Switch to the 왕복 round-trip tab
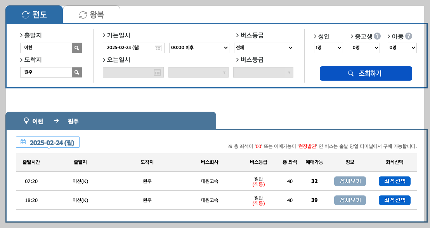430x228 pixels. pos(92,14)
